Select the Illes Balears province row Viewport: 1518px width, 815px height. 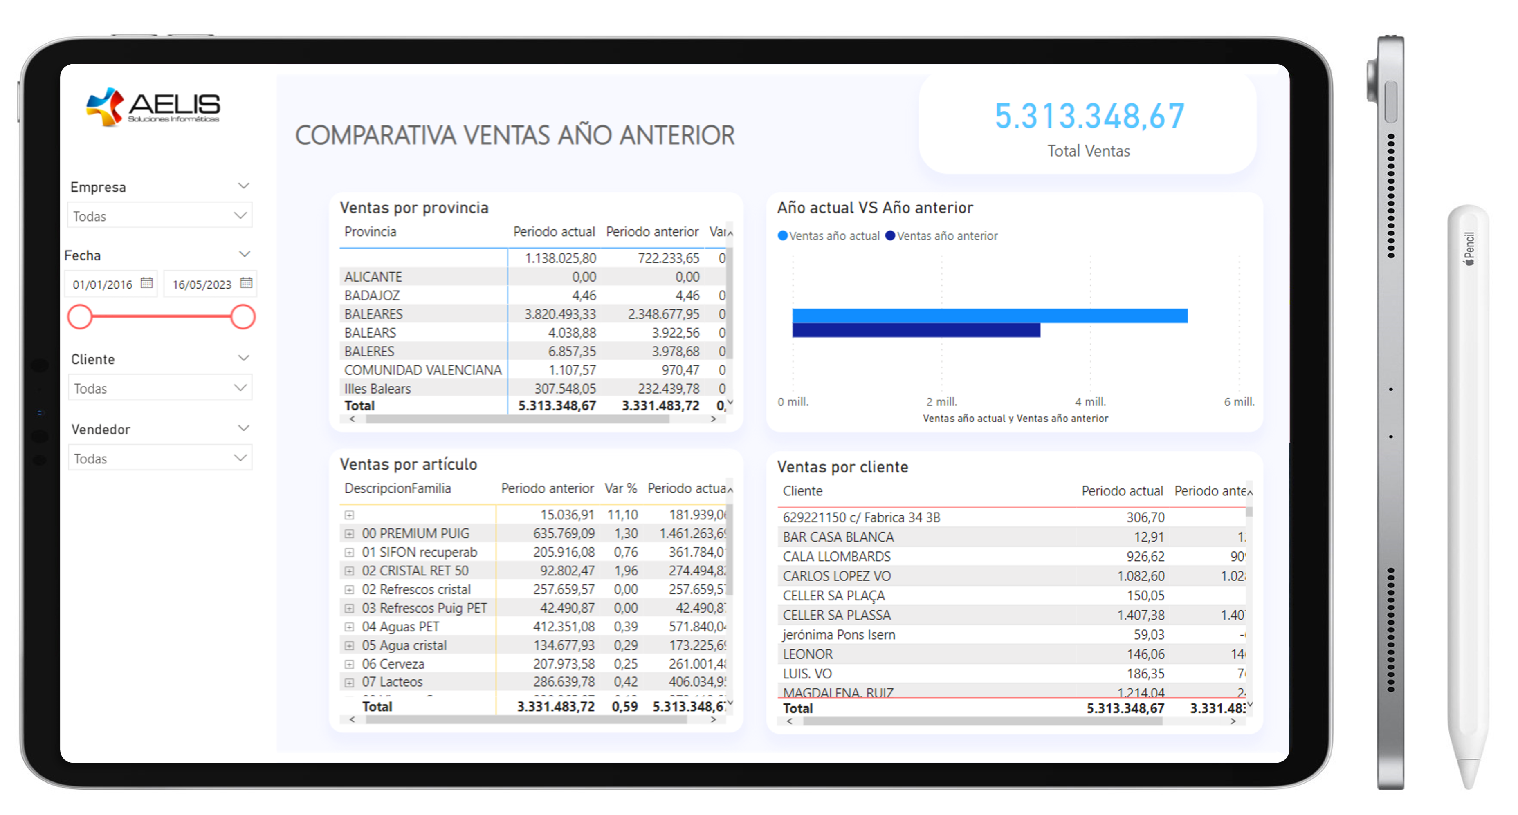point(533,389)
